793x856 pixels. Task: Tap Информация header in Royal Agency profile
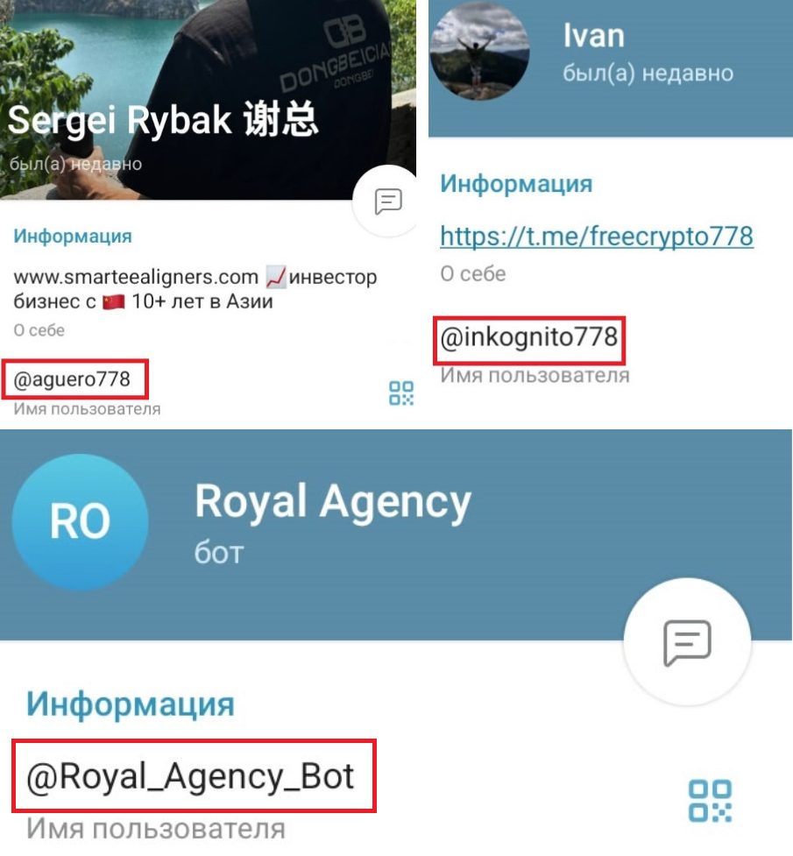tap(131, 704)
